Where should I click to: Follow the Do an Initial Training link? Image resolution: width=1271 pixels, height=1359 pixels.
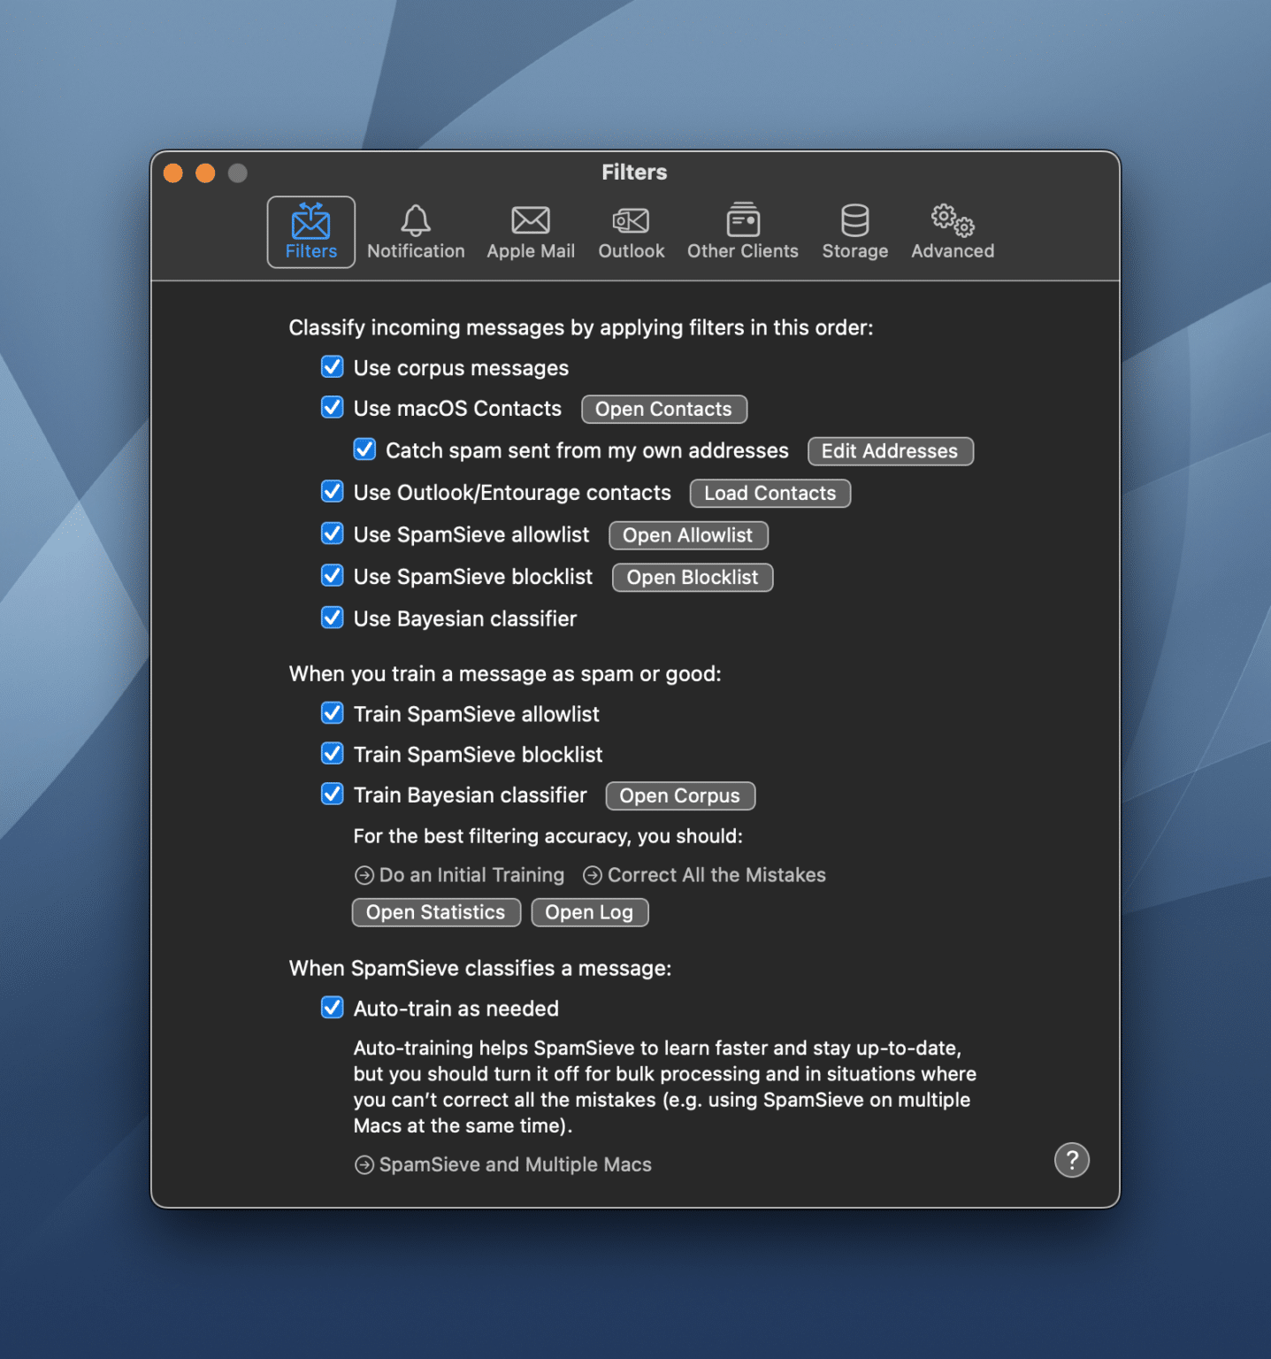click(x=460, y=874)
